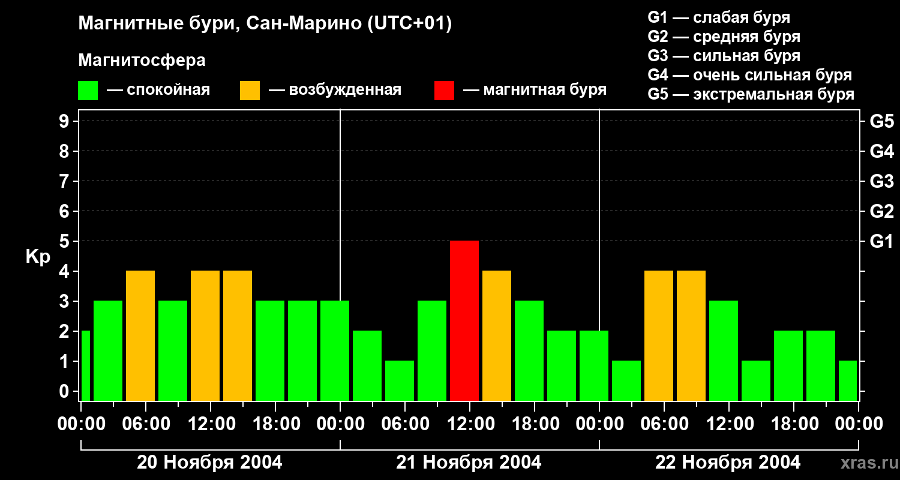This screenshot has height=480, width=900.
Task: Click the 'Магнитосфера' heading
Action: 142,61
